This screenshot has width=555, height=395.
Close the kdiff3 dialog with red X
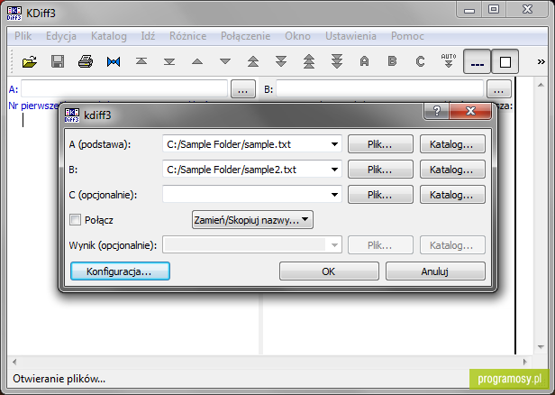click(x=470, y=112)
